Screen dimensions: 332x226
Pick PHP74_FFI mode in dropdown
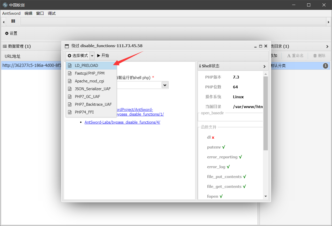tap(91, 112)
